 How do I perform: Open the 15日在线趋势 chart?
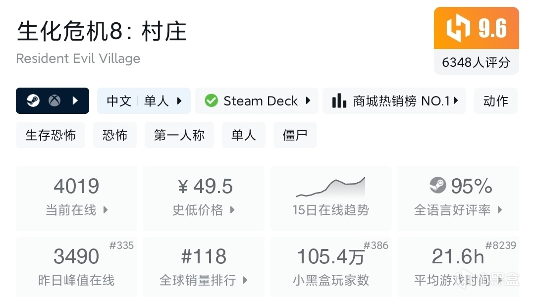pos(330,198)
